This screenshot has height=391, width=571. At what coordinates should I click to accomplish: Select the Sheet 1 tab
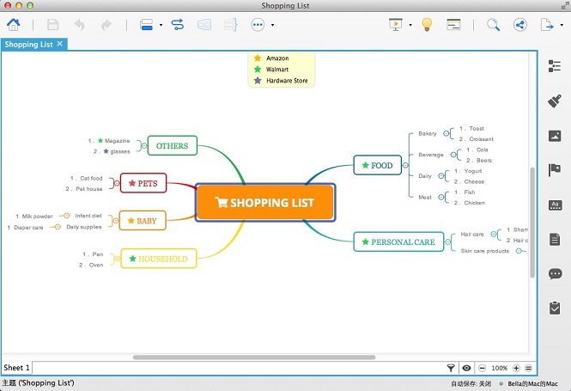pyautogui.click(x=16, y=368)
